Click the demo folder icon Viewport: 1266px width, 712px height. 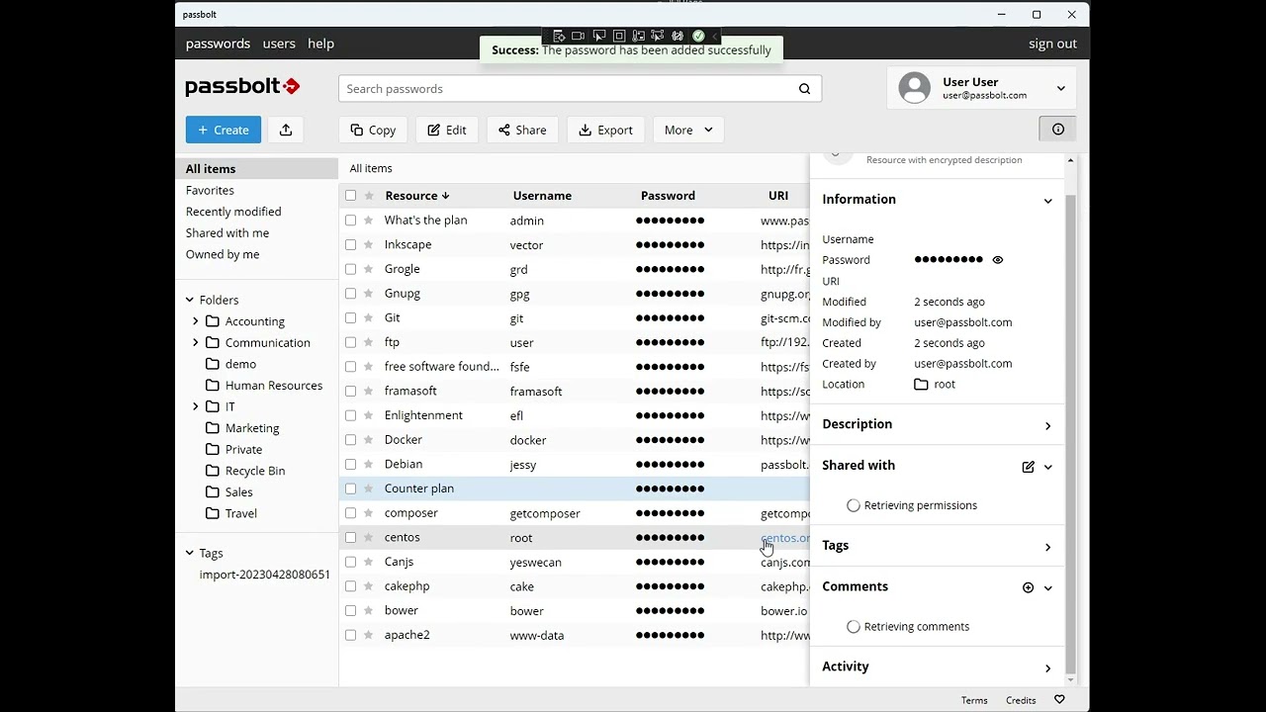(213, 364)
